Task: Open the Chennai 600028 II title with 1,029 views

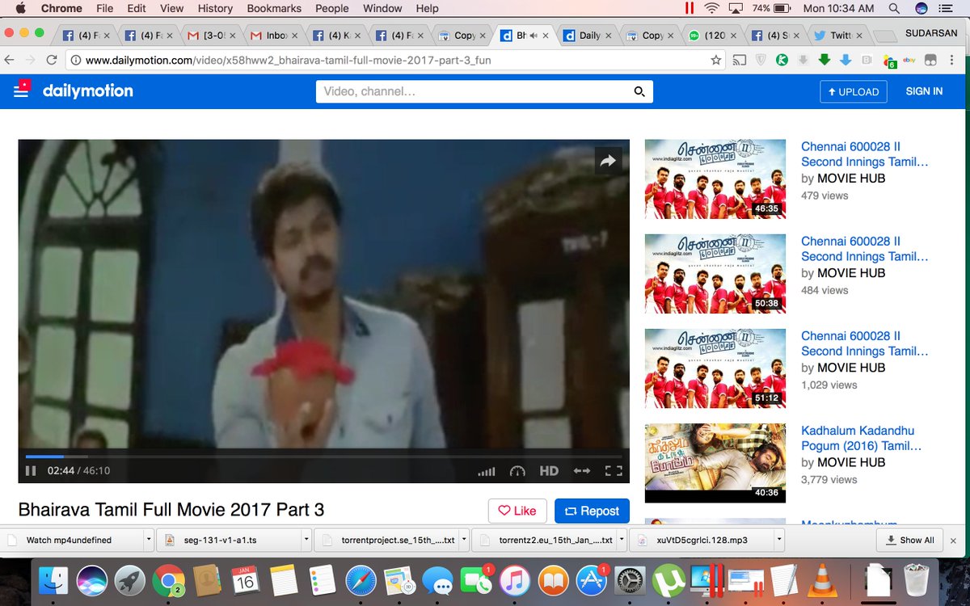Action: pos(864,343)
